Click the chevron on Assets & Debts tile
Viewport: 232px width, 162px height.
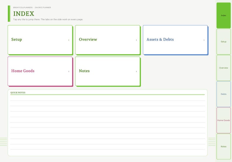pos(204,40)
